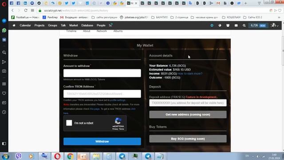Image resolution: width=284 pixels, height=160 pixels.
Task: Click the blue Withdraw button
Action: 102,141
